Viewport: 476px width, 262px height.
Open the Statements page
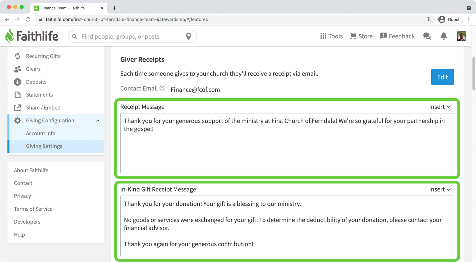pyautogui.click(x=56, y=95)
